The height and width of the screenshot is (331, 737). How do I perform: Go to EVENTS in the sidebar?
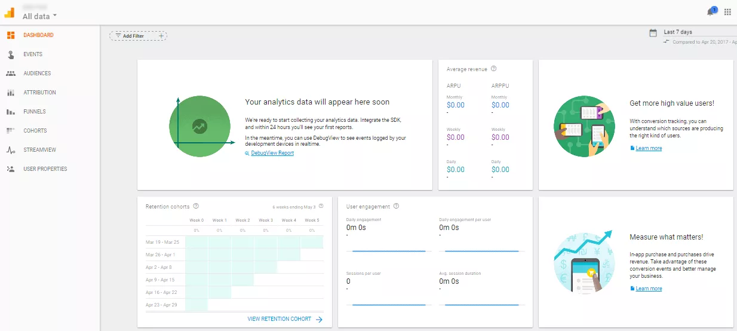pyautogui.click(x=33, y=54)
